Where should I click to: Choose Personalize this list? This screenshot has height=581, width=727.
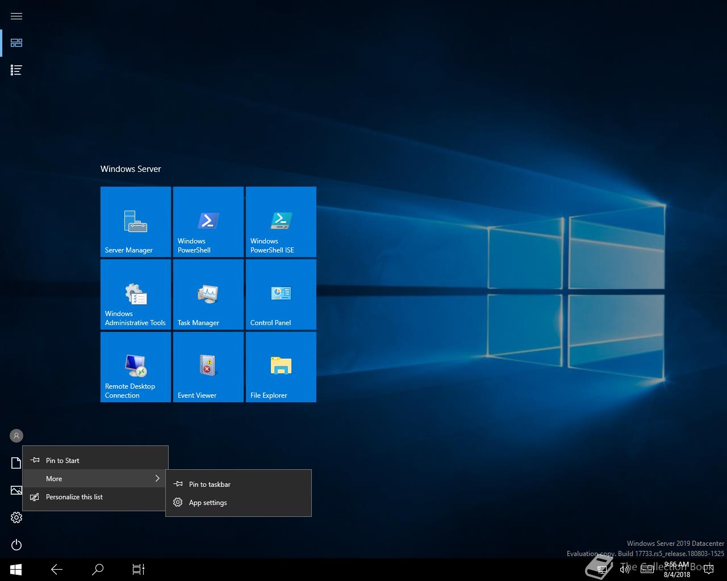(95, 496)
